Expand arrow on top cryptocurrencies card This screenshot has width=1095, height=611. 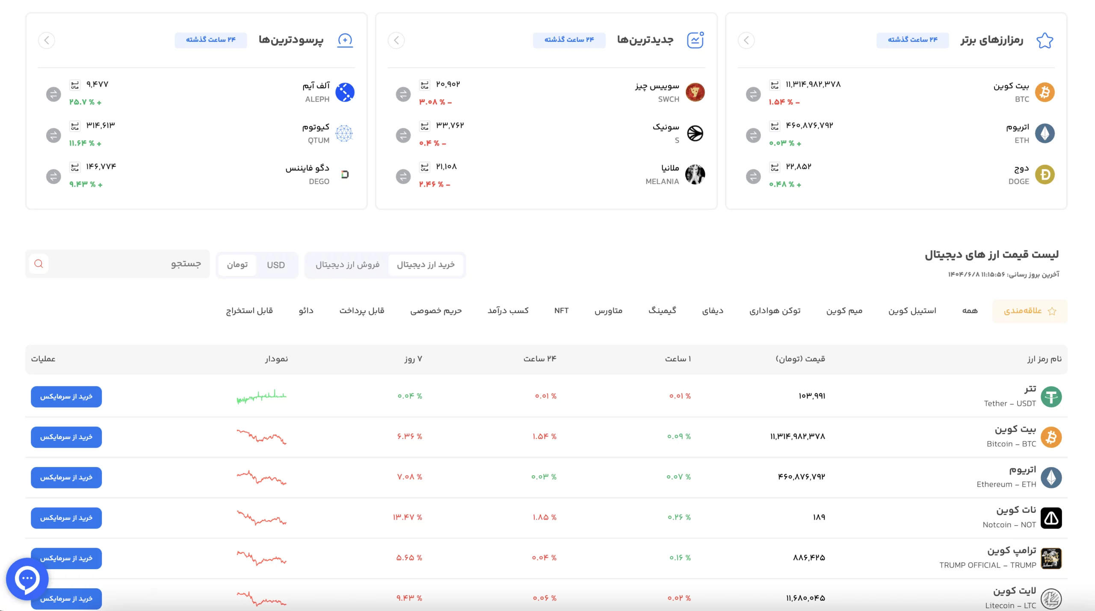[746, 41]
